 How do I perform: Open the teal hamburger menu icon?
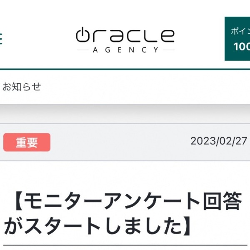[x=1, y=38]
